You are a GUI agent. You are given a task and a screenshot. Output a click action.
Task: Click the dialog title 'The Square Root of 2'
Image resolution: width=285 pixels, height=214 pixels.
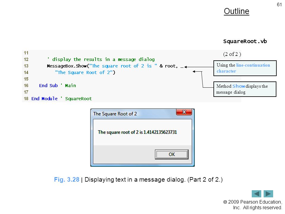click(115, 114)
